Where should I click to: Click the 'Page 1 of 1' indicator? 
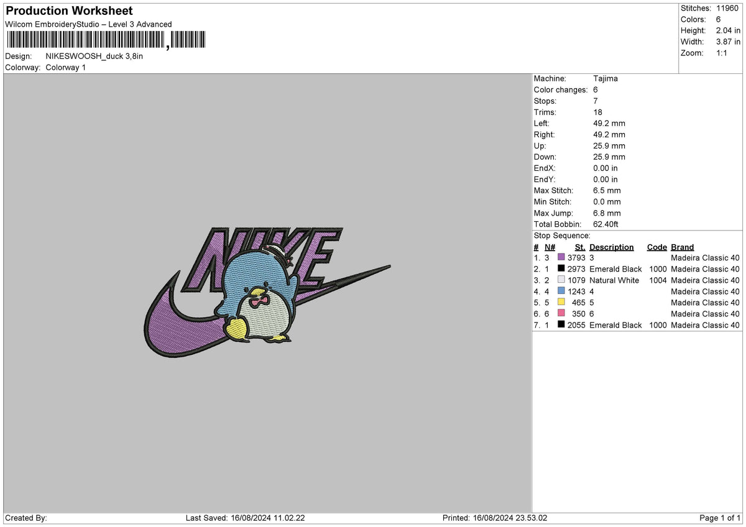pos(720,518)
